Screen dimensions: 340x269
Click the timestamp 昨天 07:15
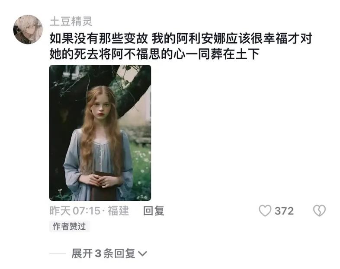coord(75,211)
